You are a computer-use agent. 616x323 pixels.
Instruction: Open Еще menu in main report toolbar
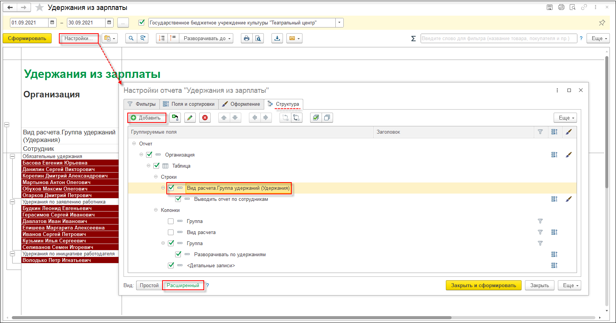[x=599, y=39]
